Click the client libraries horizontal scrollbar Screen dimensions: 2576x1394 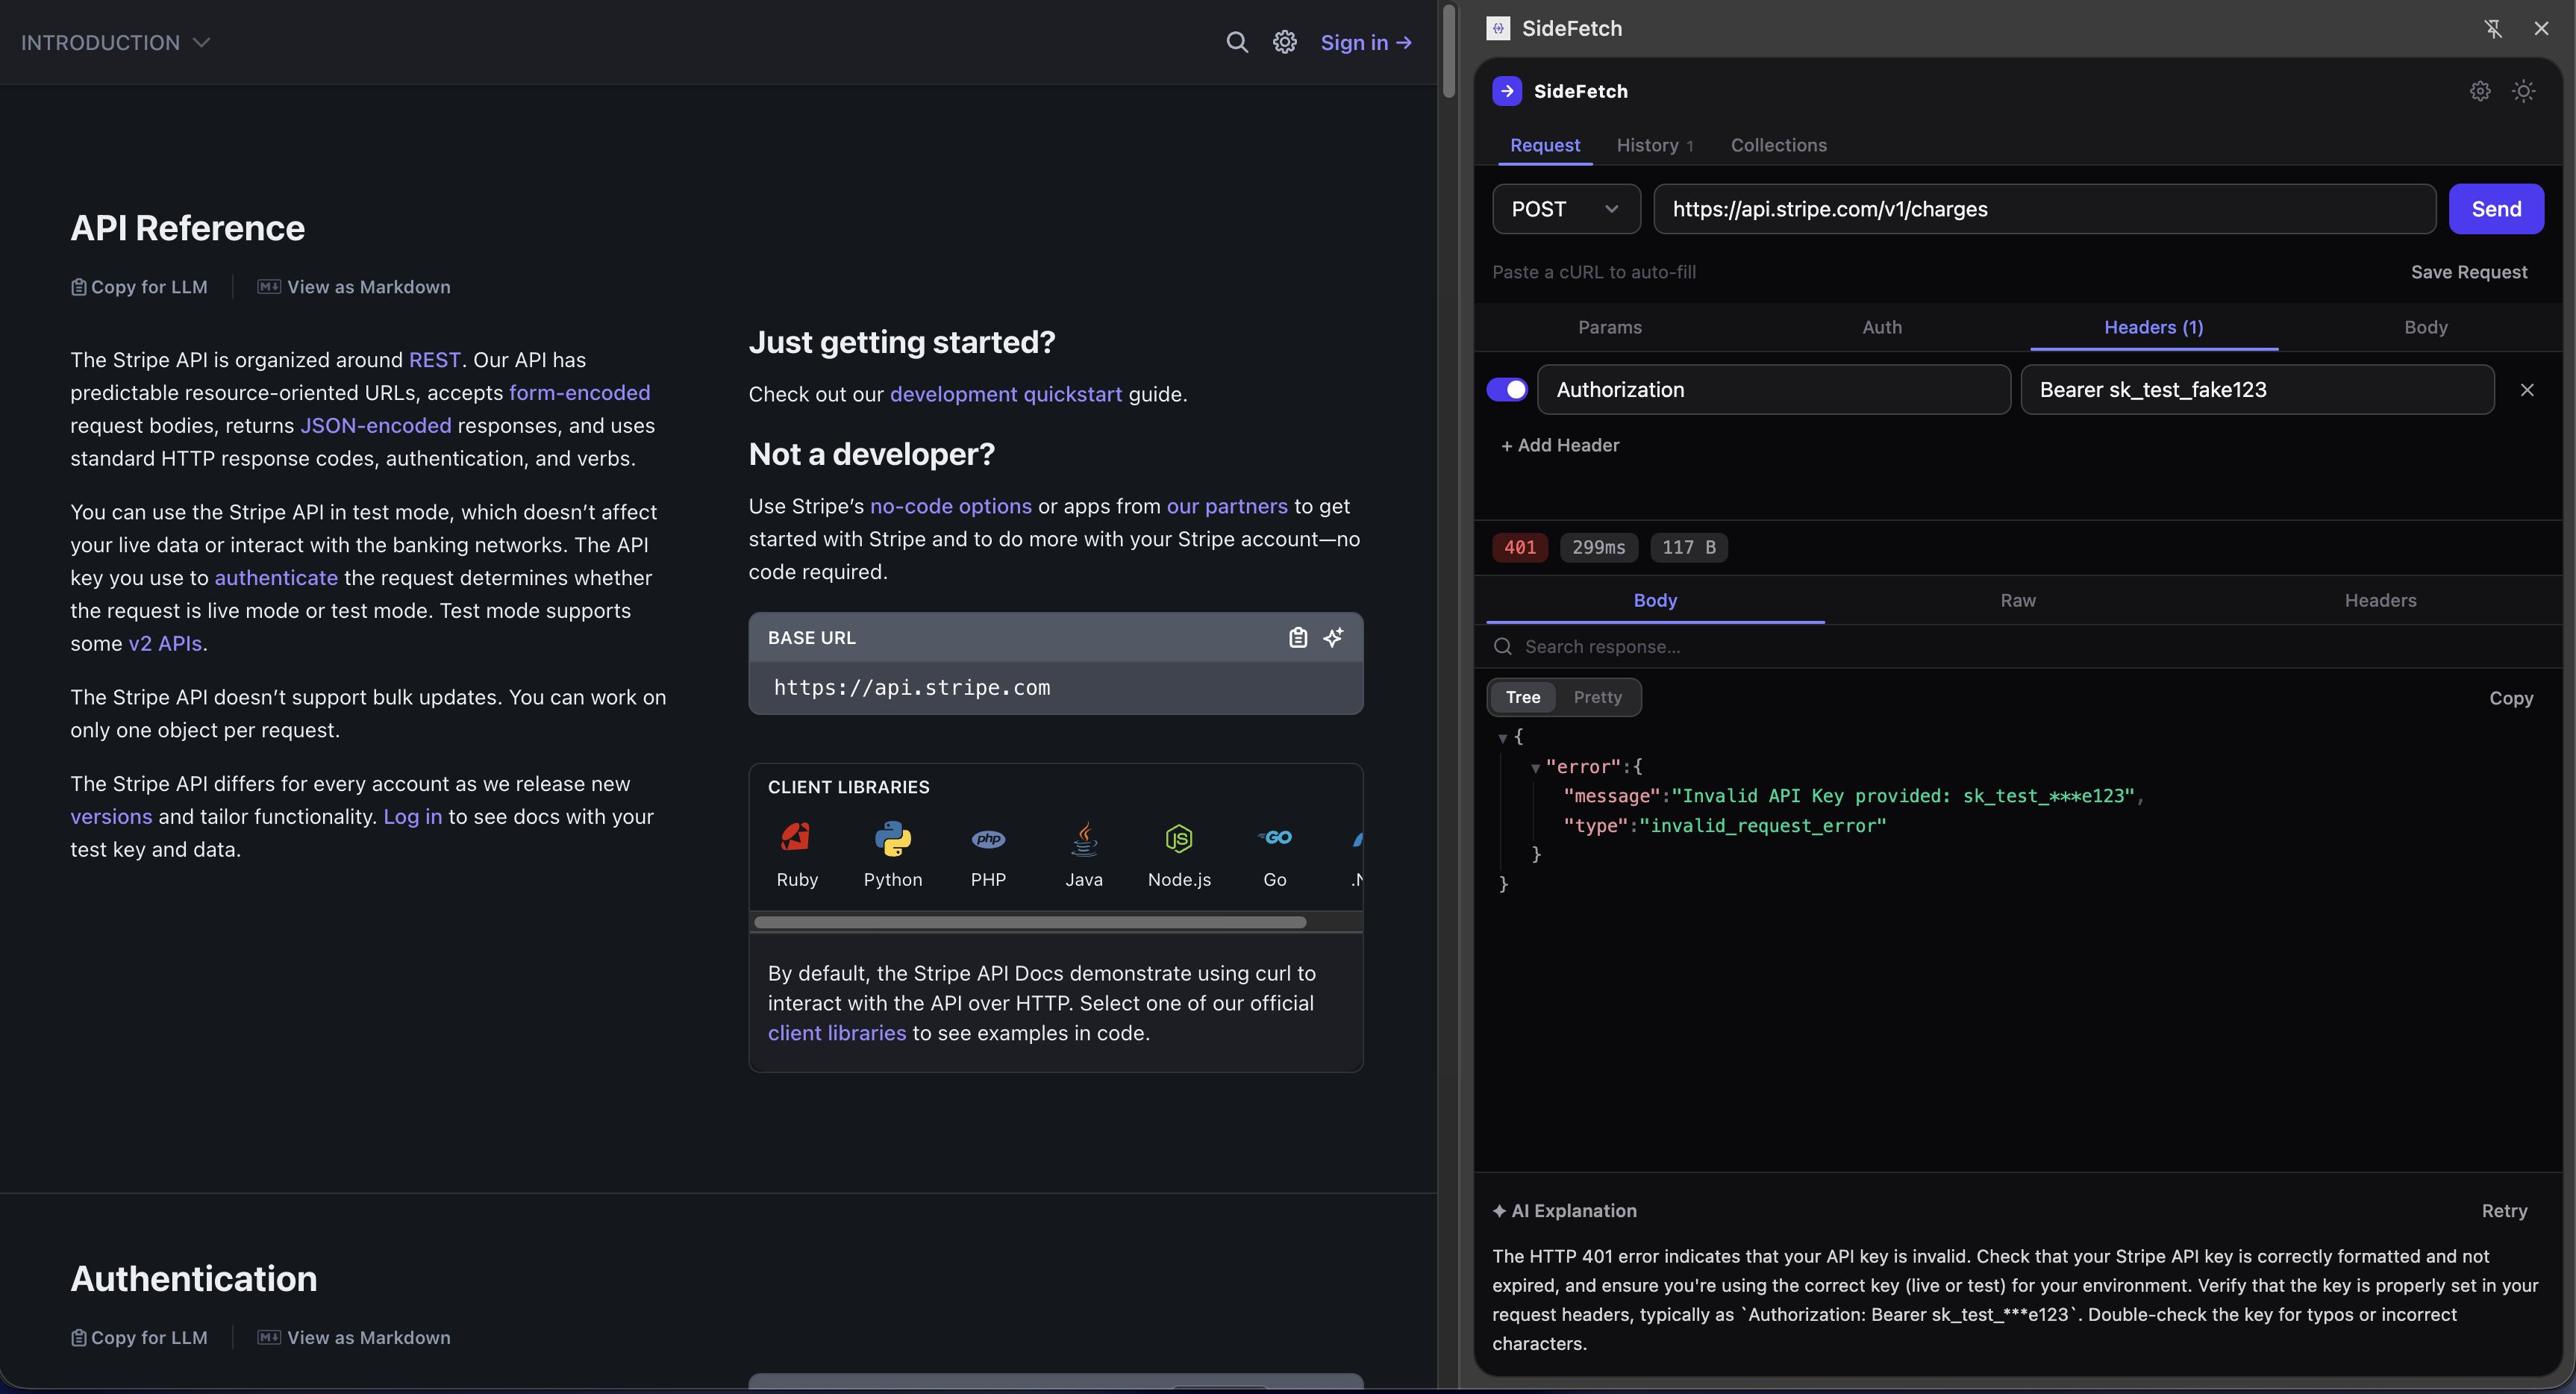[x=1030, y=922]
